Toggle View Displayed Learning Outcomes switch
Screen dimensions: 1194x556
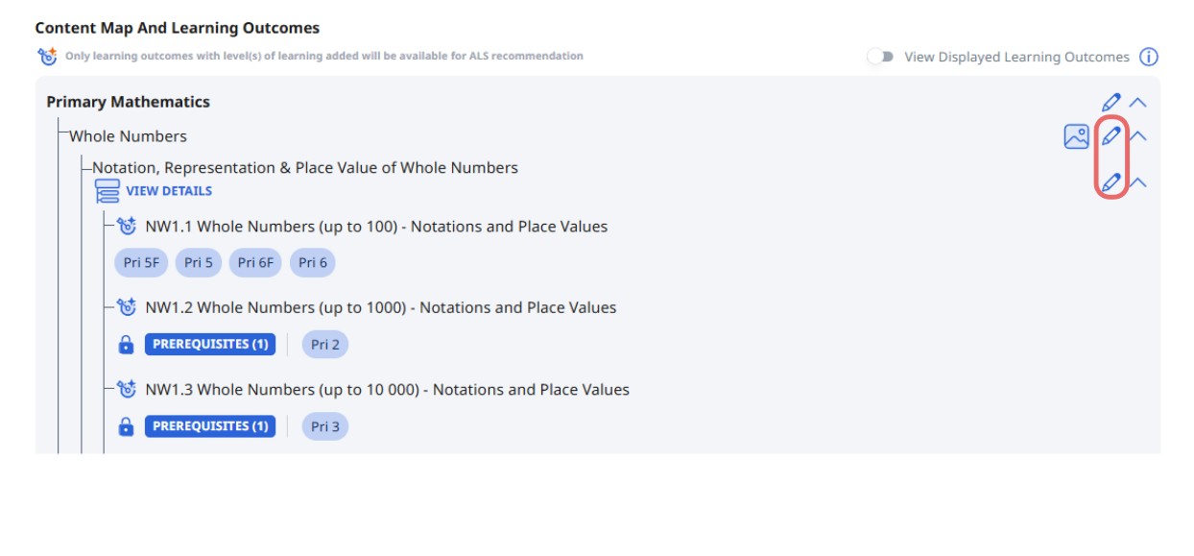[879, 57]
